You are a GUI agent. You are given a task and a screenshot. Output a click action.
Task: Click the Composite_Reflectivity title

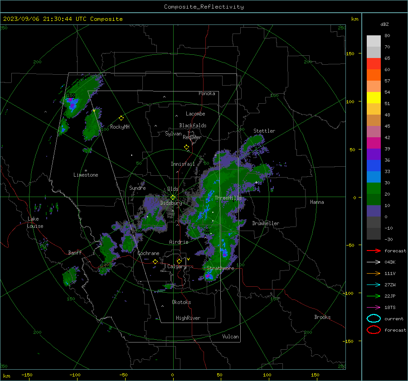point(204,7)
